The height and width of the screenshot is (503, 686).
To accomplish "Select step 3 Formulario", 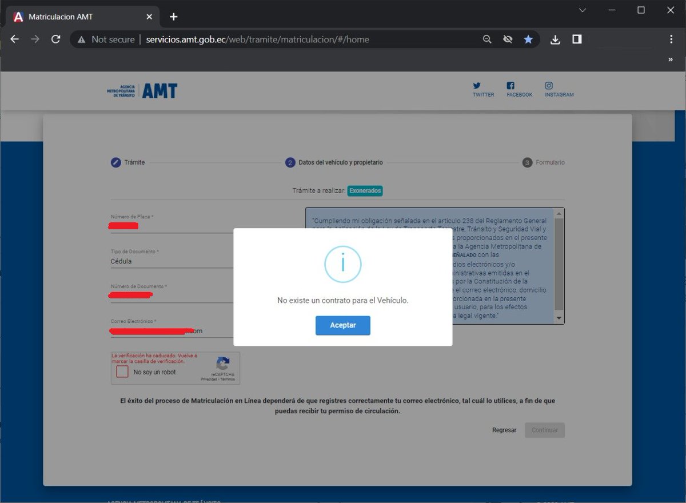I will click(543, 162).
